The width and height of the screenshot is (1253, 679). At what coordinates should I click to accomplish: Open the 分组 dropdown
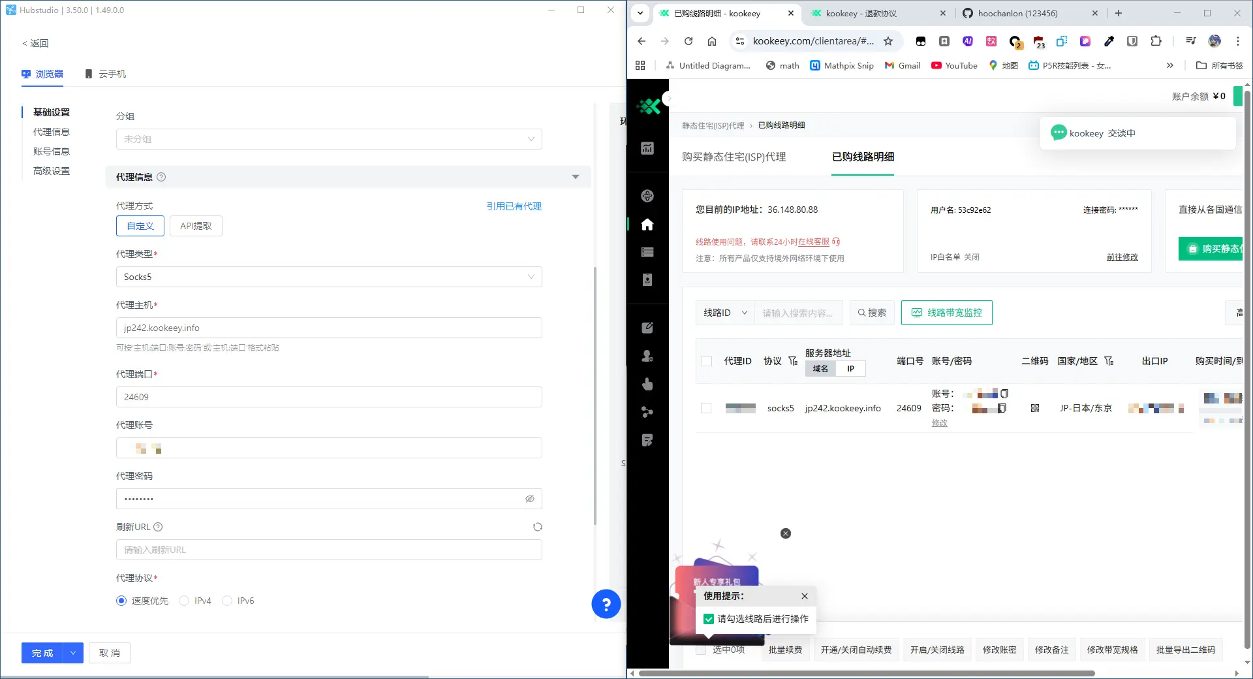[329, 139]
